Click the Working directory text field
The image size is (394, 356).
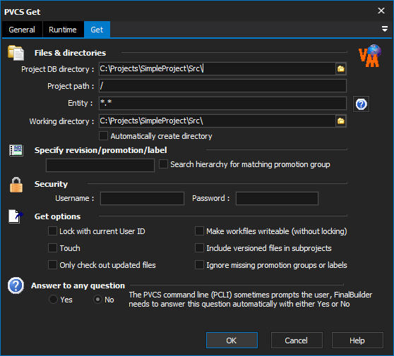(x=217, y=121)
